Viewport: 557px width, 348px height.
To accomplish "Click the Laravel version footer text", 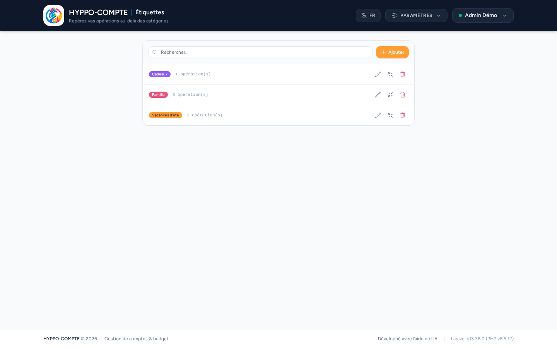I will (x=482, y=339).
